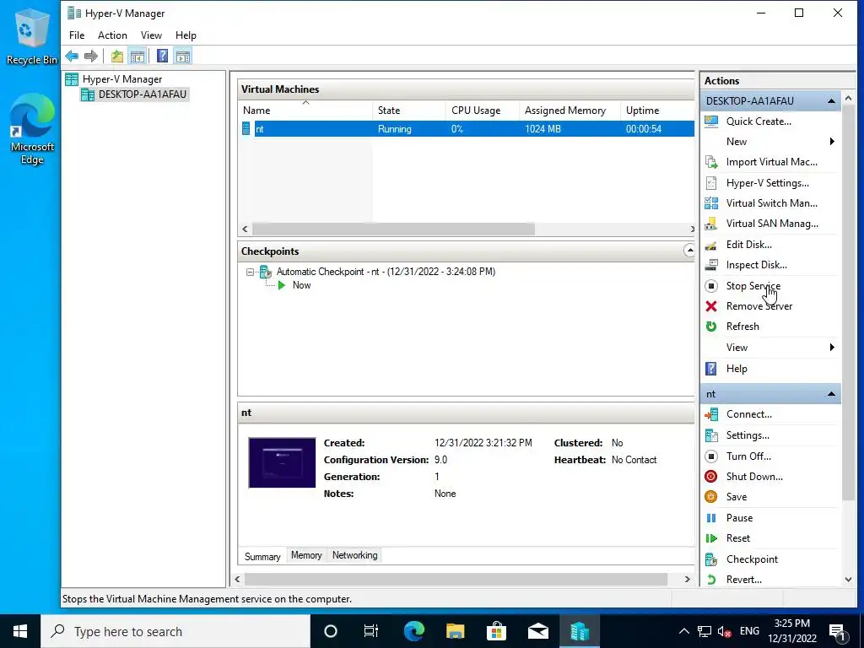This screenshot has height=648, width=864.
Task: Open Microsoft Store from the taskbar
Action: pos(496,631)
